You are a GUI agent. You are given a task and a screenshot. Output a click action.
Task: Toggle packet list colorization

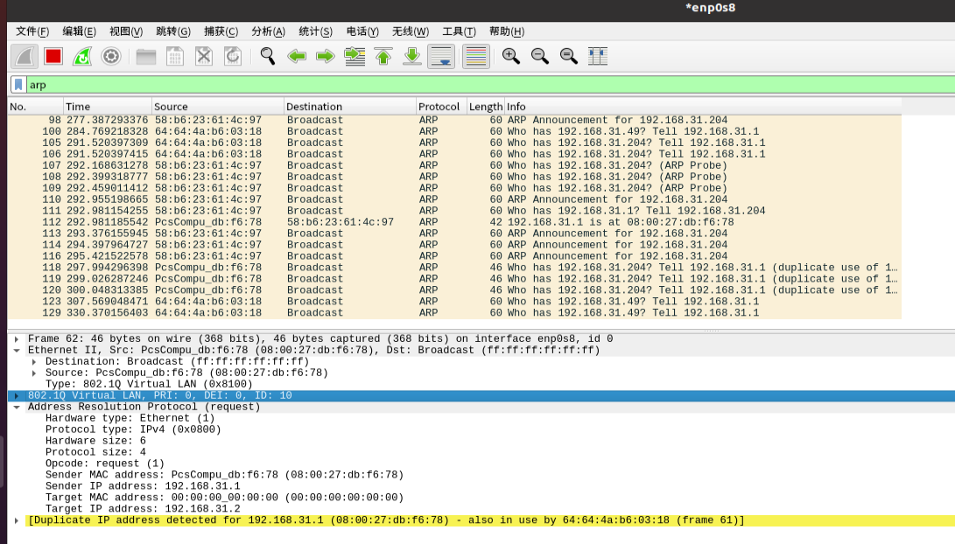point(475,57)
